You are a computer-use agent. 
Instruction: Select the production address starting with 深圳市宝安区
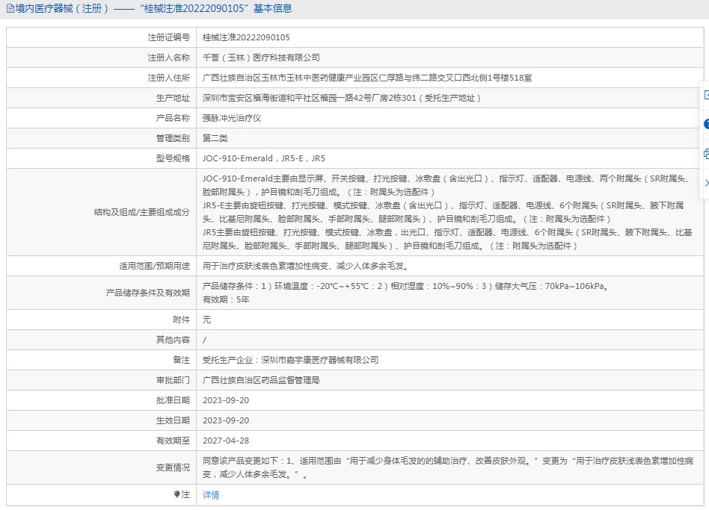[x=341, y=98]
